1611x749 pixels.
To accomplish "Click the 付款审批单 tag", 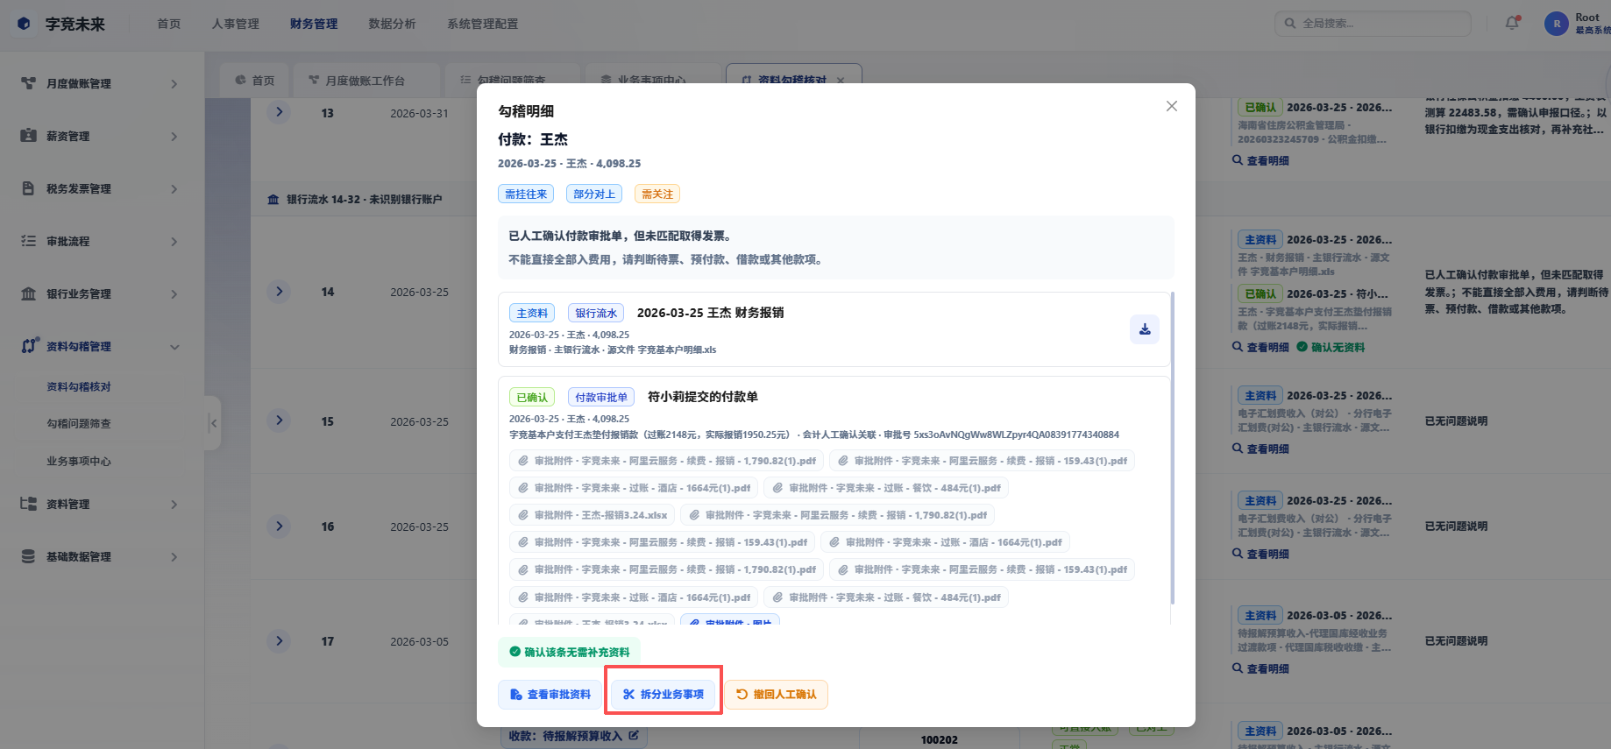I will [x=601, y=397].
